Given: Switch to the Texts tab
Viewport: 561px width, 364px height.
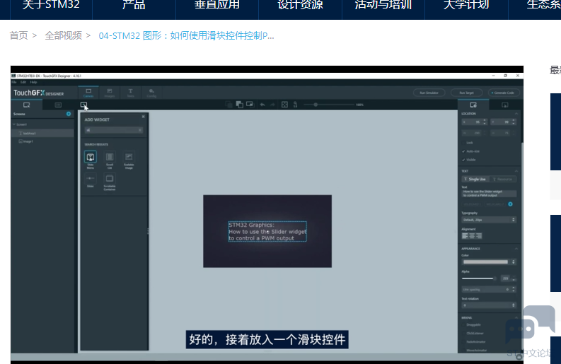Looking at the screenshot, I should coord(130,93).
